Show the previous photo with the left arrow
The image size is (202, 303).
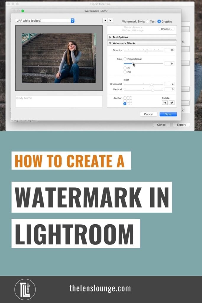[105, 20]
